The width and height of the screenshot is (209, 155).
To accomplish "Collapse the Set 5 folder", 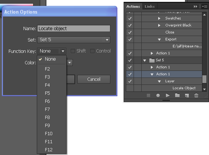I will pyautogui.click(x=145, y=60).
